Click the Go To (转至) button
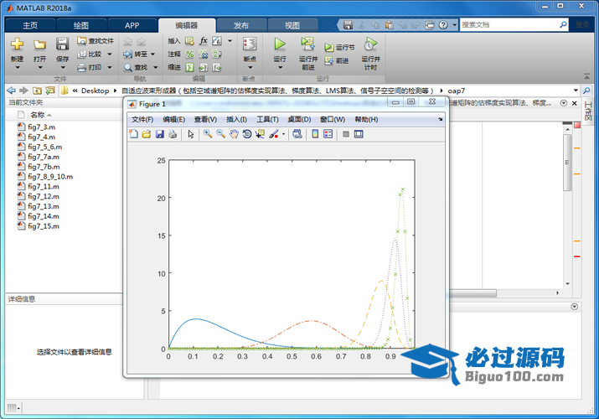 tap(135, 54)
